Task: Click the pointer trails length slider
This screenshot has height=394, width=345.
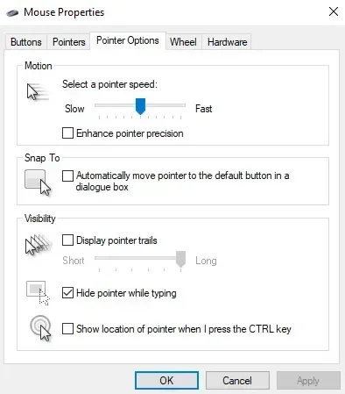Action: coord(140,258)
